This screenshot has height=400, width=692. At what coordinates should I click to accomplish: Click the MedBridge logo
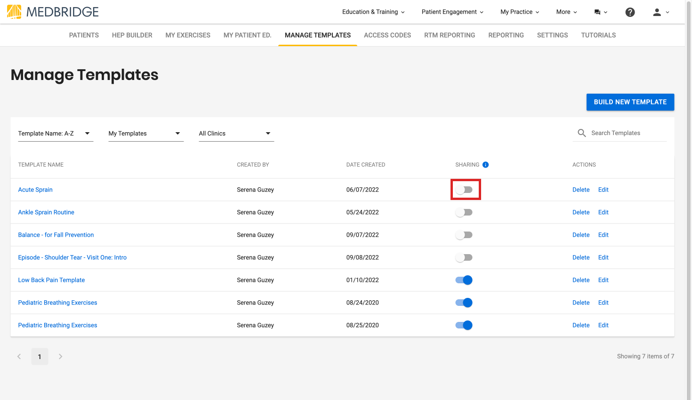point(53,12)
